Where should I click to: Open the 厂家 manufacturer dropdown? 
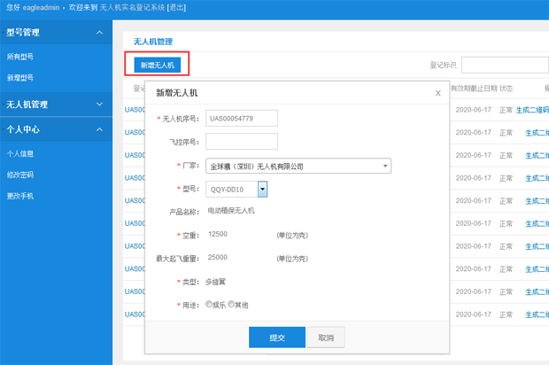click(298, 166)
